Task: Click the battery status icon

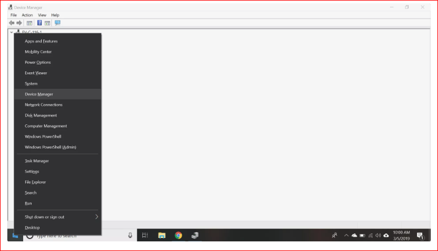Action: pos(362,236)
